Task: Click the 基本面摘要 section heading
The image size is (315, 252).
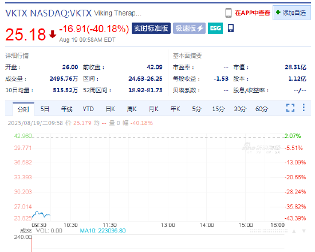Action: click(187, 56)
